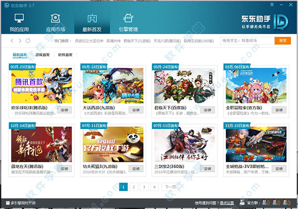The width and height of the screenshot is (298, 209).
Task: Open the menu icon in title bar
Action: [272, 4]
